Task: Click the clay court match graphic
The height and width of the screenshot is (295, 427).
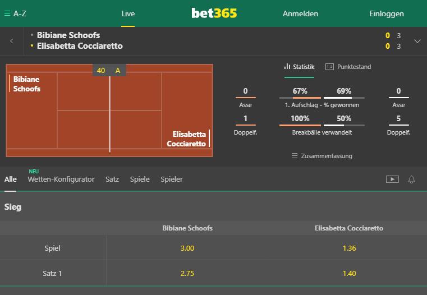Action: point(109,110)
